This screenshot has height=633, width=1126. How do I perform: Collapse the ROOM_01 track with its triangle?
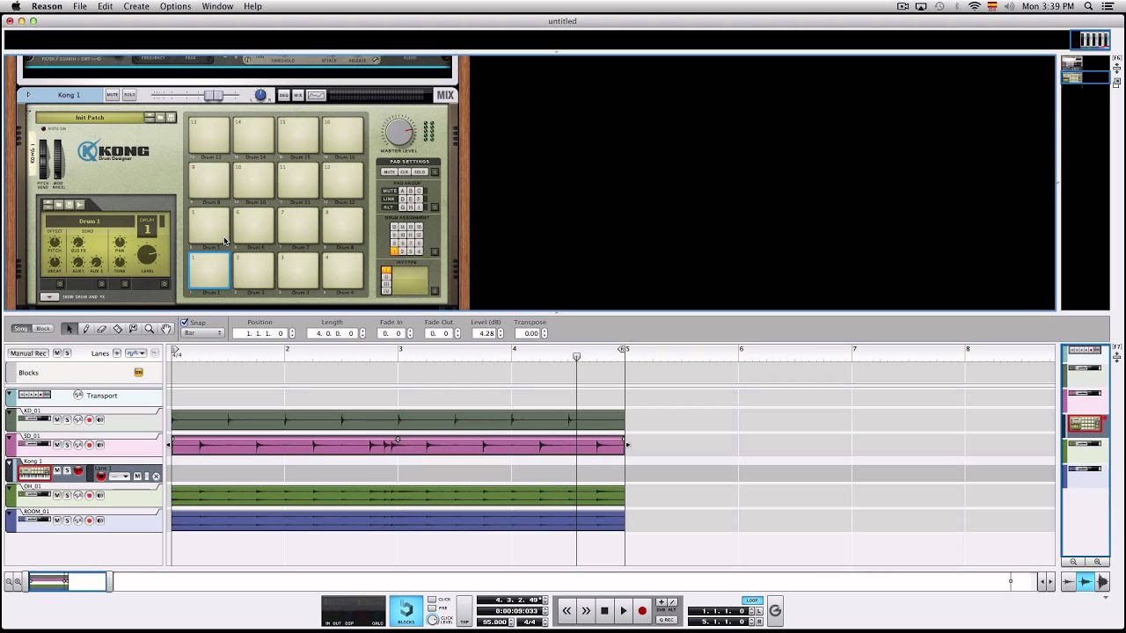(9, 513)
